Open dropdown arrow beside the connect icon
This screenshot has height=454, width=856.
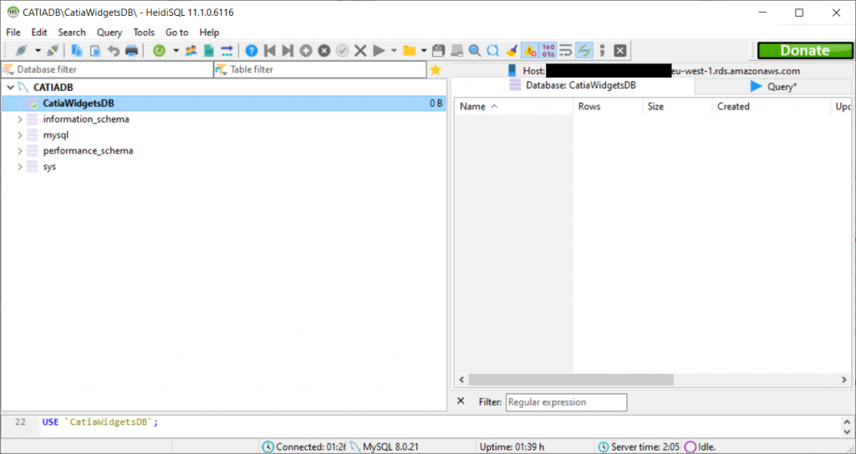coord(38,51)
